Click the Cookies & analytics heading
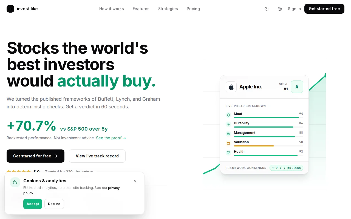 pyautogui.click(x=45, y=181)
